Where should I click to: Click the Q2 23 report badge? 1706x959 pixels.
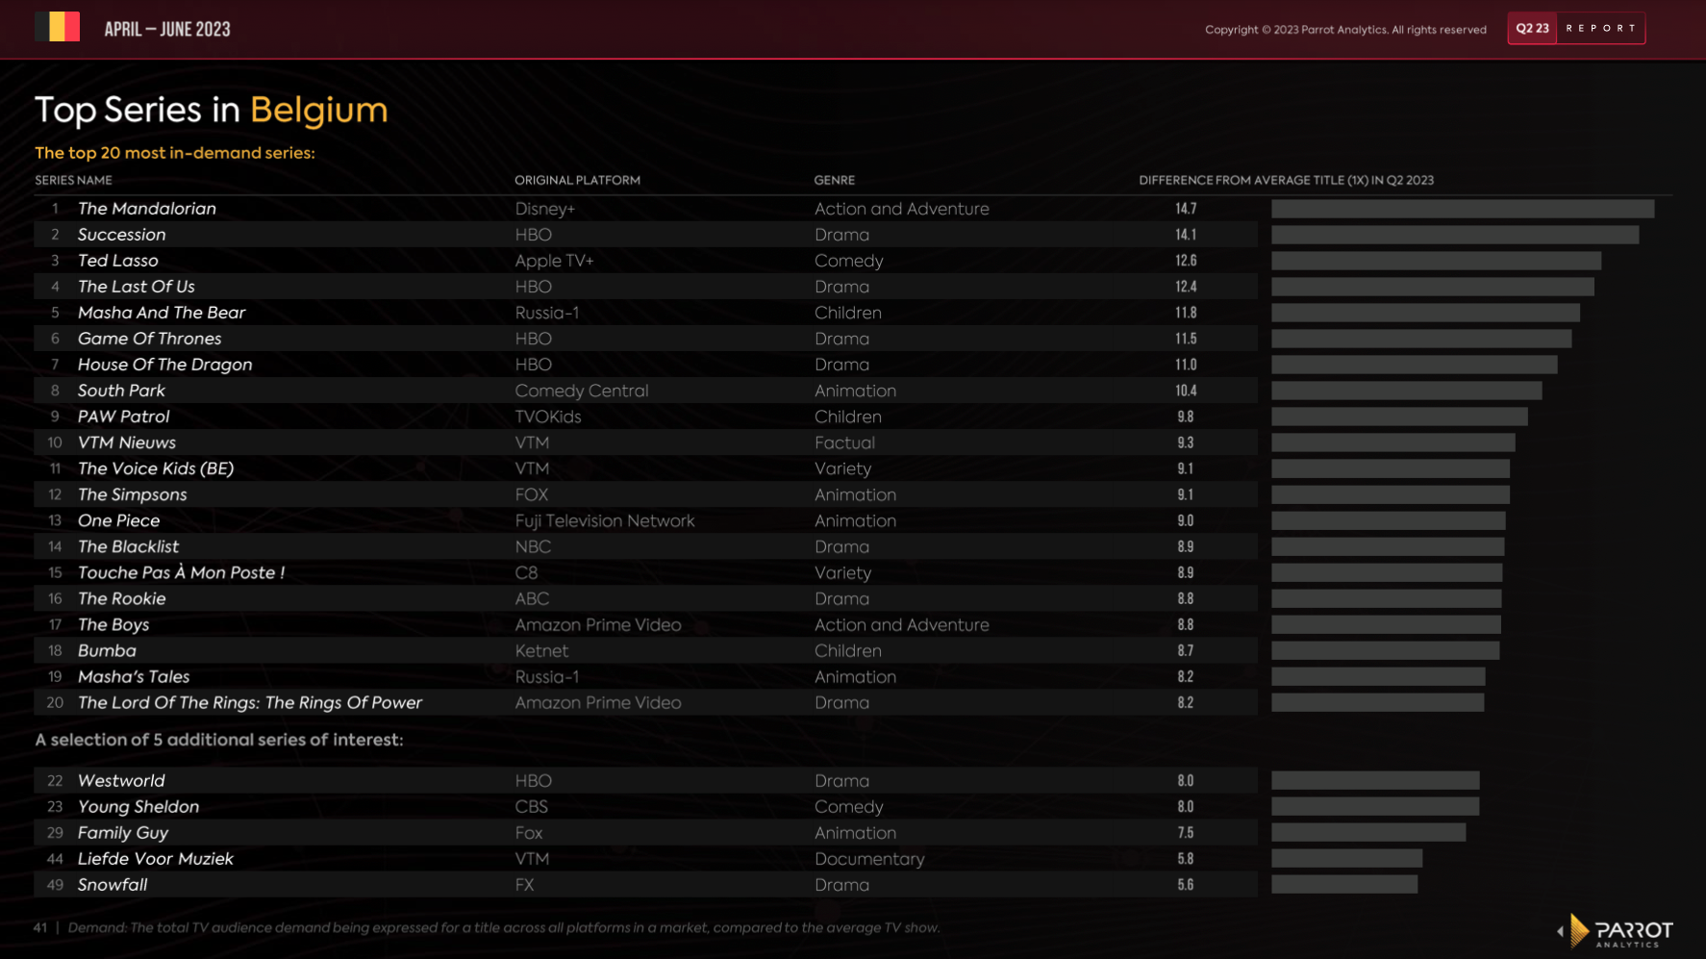click(x=1576, y=29)
